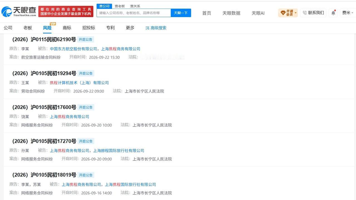Click the red 国家中小企业发展子基金 banner
356x200 pixels.
66,11
